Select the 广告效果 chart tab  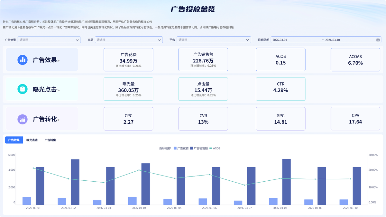14,140
